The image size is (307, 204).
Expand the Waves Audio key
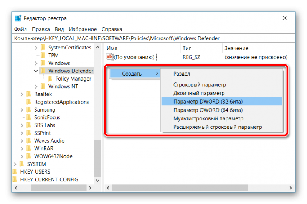[x=22, y=141]
